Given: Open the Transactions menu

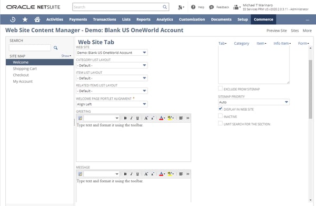Looking at the screenshot, I should click(x=104, y=19).
